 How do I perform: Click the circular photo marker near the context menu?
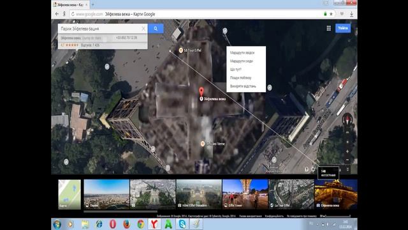click(x=270, y=88)
